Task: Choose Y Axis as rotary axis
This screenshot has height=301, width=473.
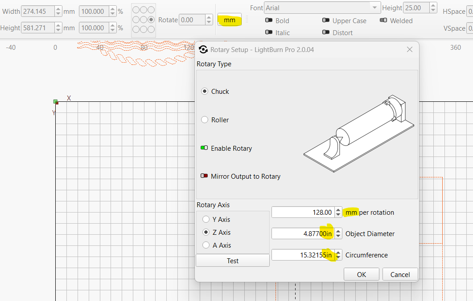Action: point(206,219)
